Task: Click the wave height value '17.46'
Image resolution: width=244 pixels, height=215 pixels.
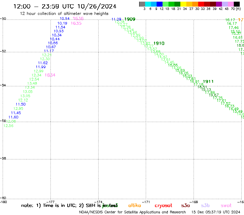Action: click(233, 28)
